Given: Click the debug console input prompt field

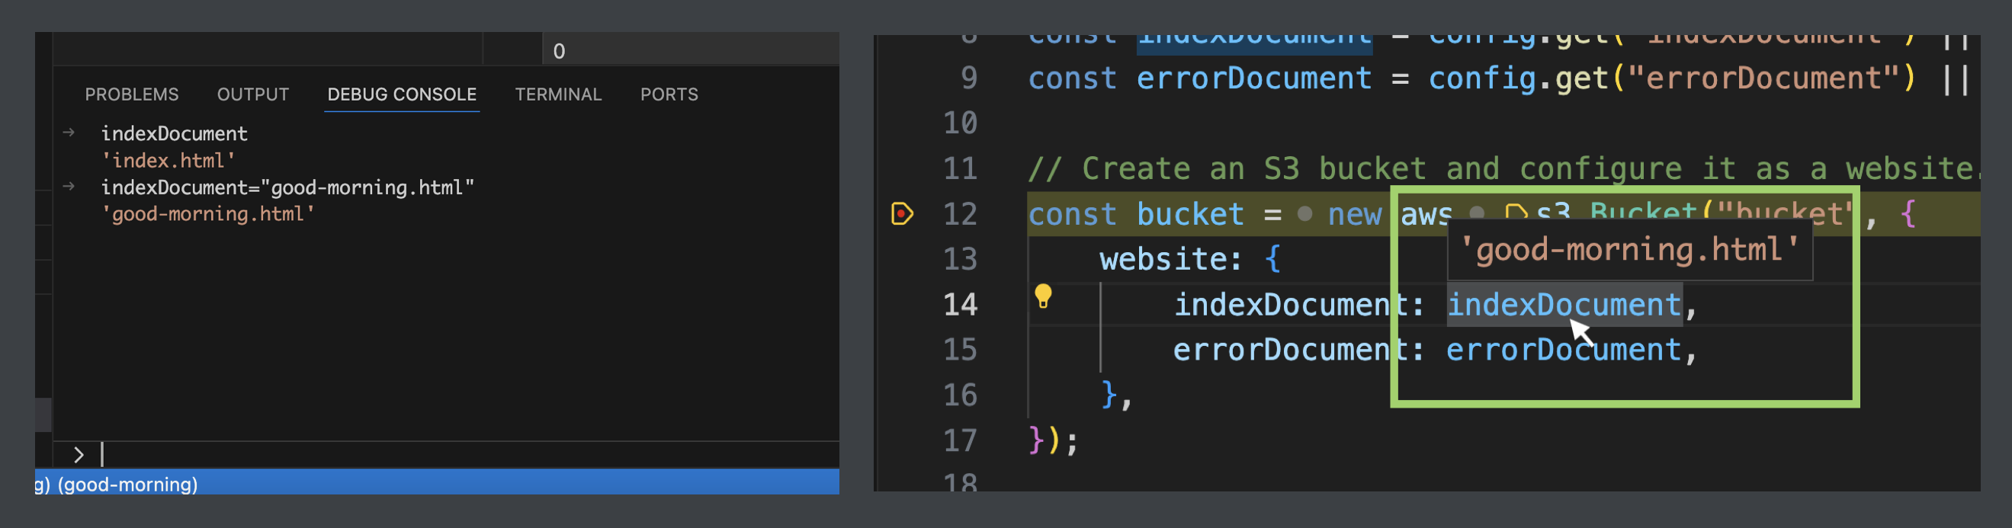Looking at the screenshot, I should point(469,455).
